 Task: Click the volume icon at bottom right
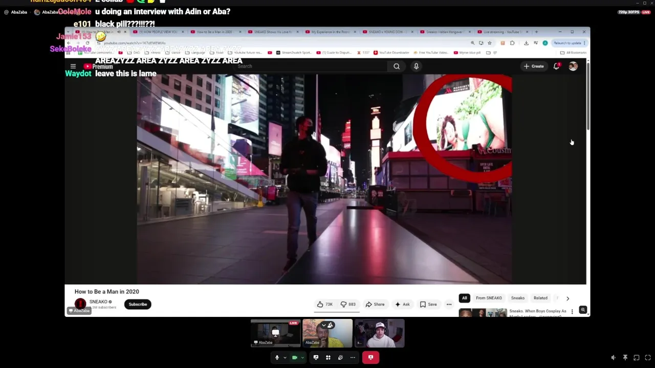coord(614,358)
